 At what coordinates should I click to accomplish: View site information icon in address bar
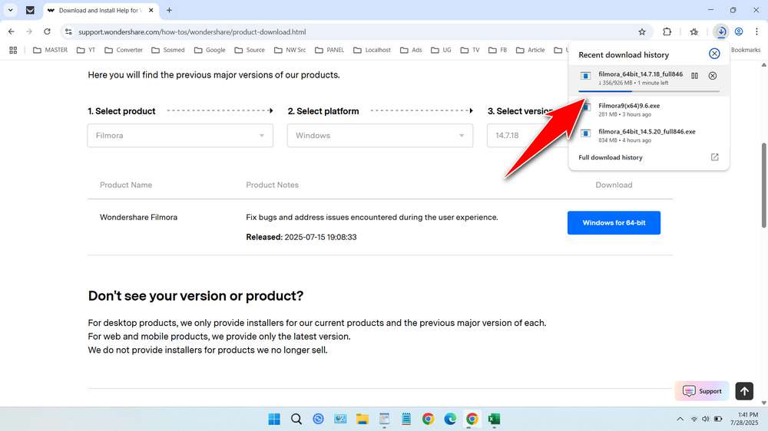click(68, 31)
